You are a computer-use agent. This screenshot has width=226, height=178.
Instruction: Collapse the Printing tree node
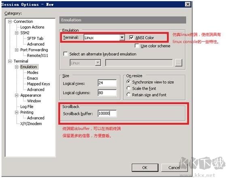(17, 112)
